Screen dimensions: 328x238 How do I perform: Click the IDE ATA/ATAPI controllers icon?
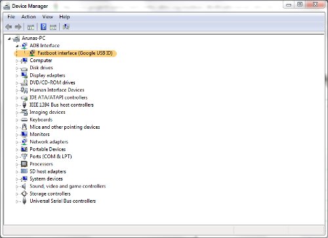(24, 98)
